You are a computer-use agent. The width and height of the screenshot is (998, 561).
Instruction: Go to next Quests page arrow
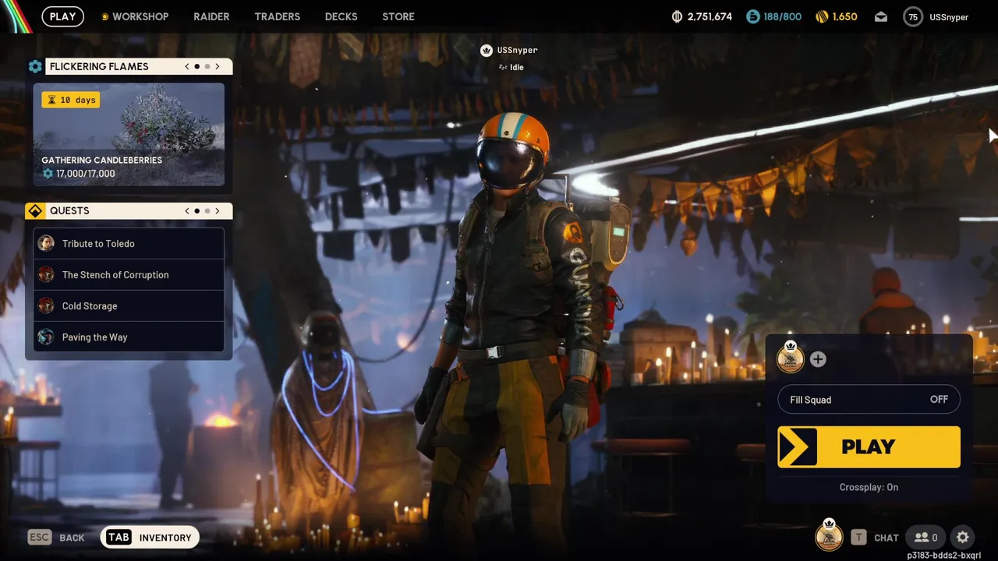218,210
